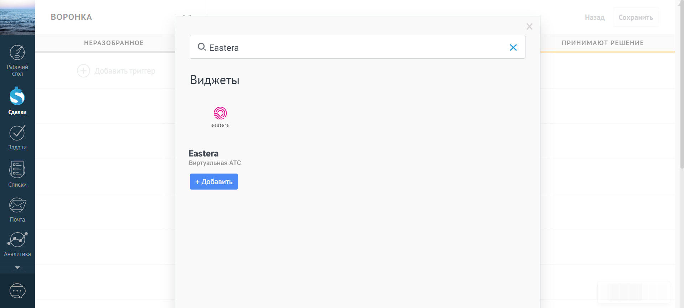The height and width of the screenshot is (308, 684).
Task: Save the funnel with Сохранить
Action: click(x=636, y=17)
